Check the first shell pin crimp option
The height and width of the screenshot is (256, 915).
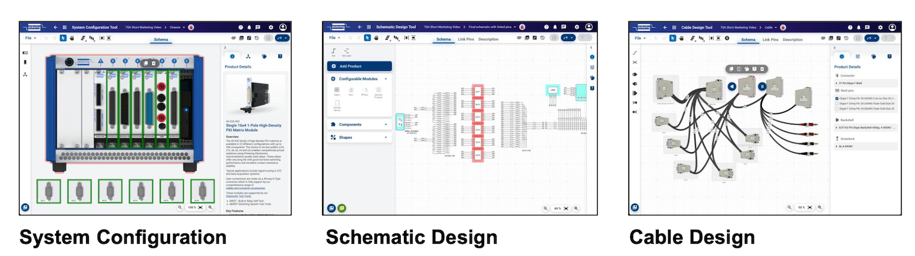(x=837, y=98)
